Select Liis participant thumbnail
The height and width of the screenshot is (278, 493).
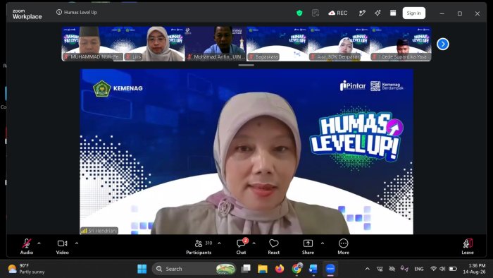154,44
